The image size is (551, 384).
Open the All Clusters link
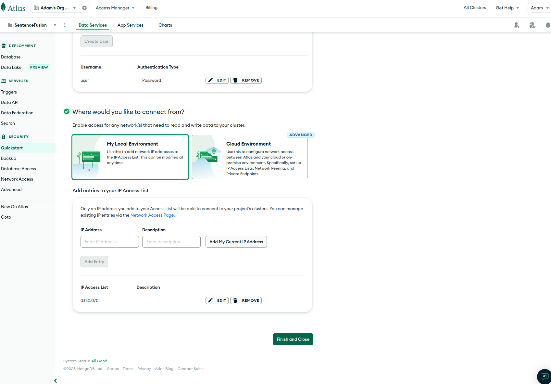[x=475, y=7]
